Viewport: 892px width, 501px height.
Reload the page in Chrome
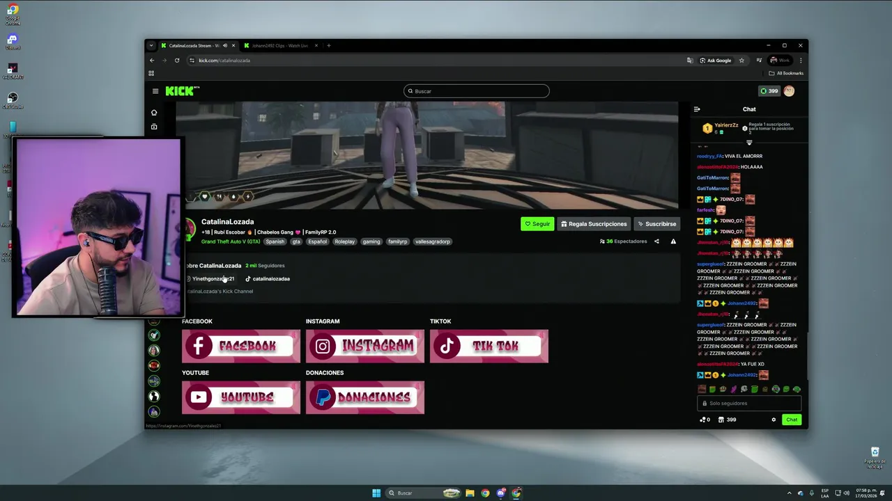coord(177,61)
